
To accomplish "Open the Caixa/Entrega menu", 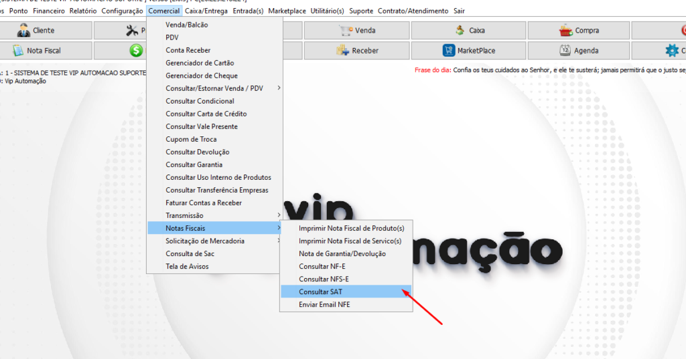I will (x=206, y=11).
